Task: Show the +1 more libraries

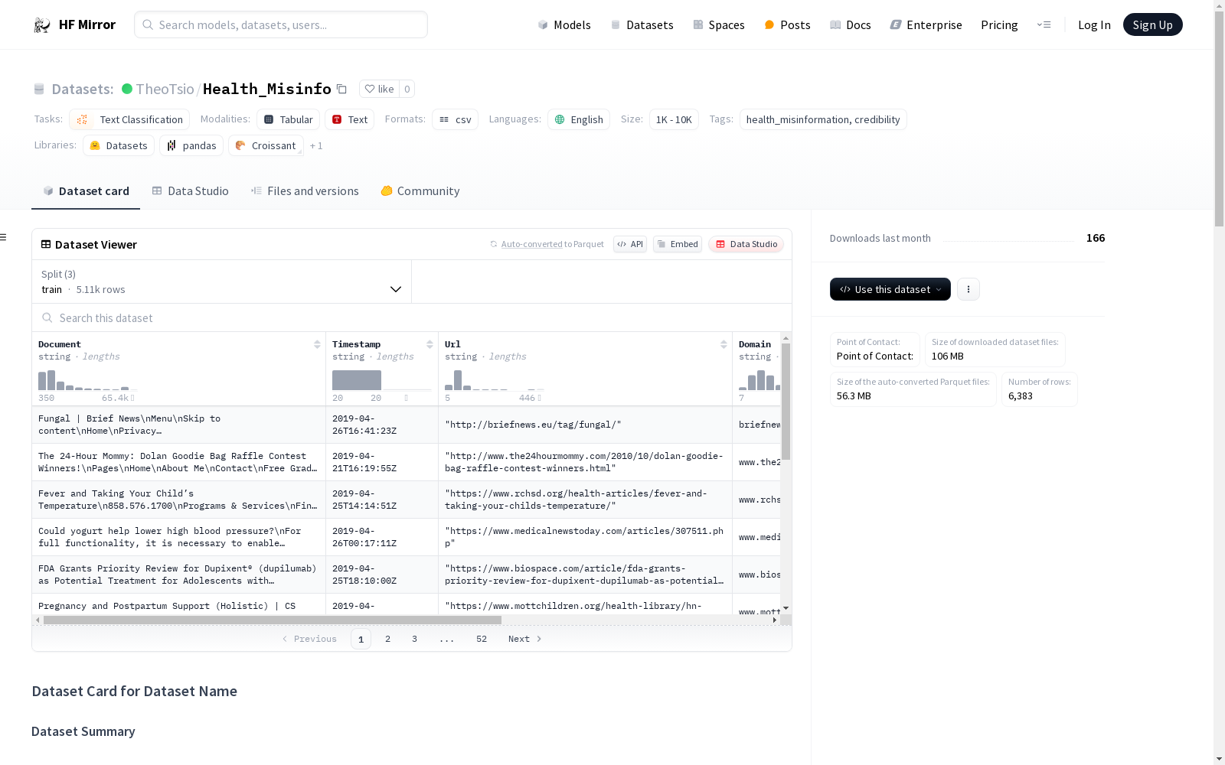Action: (316, 145)
